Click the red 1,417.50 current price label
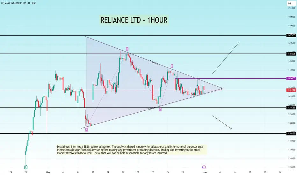Viewport: 297px width, 175px height. click(291, 90)
